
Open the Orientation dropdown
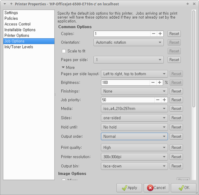[128, 42]
